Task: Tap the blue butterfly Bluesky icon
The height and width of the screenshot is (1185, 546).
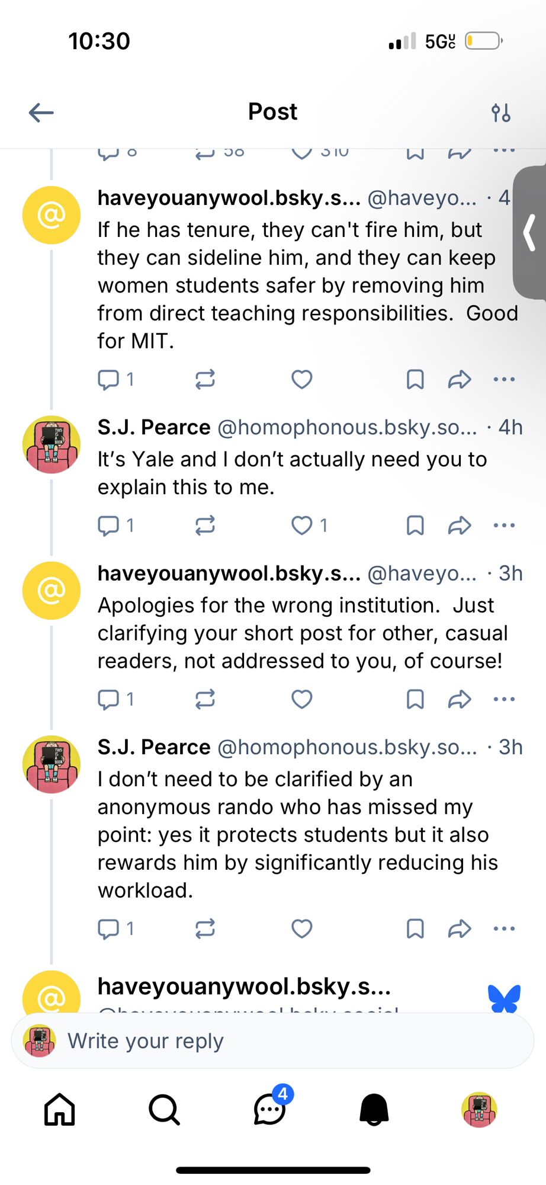Action: click(505, 998)
